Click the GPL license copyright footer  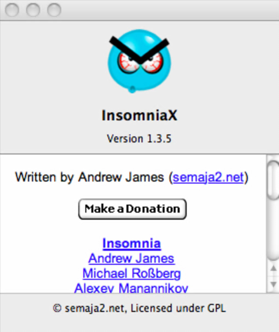[x=139, y=308]
